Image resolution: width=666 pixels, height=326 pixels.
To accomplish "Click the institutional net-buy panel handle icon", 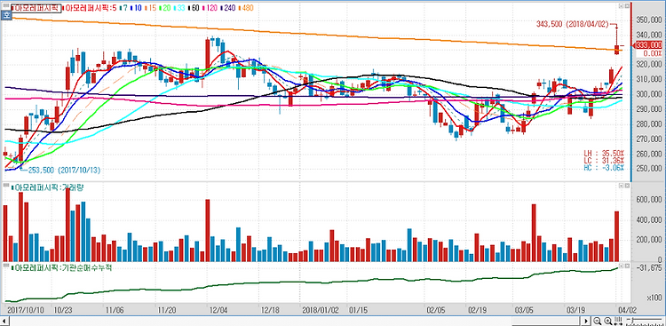I will pyautogui.click(x=6, y=265).
